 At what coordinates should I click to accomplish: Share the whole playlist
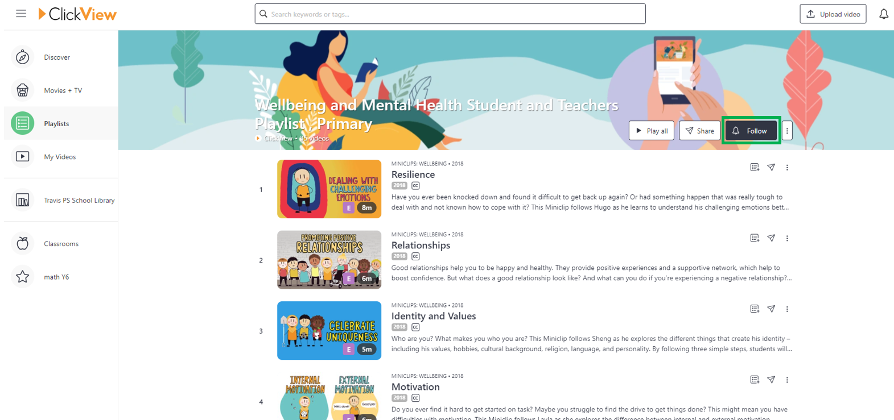[x=700, y=131]
